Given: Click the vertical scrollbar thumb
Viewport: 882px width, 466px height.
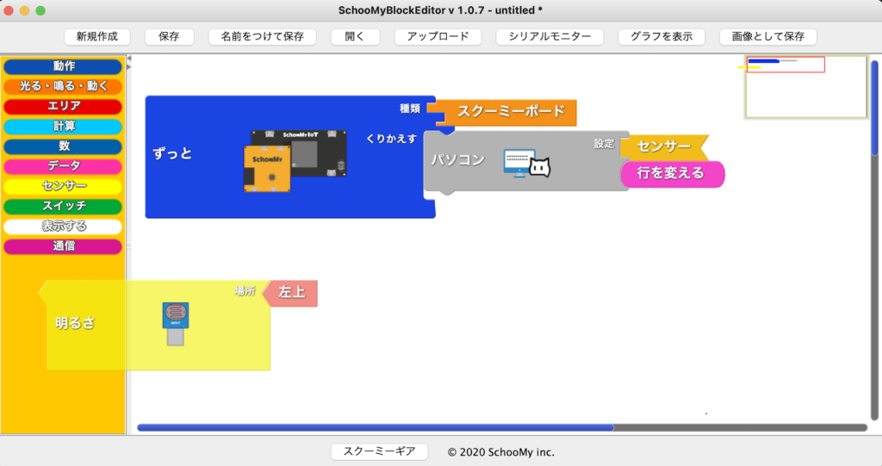Looking at the screenshot, I should 874,107.
